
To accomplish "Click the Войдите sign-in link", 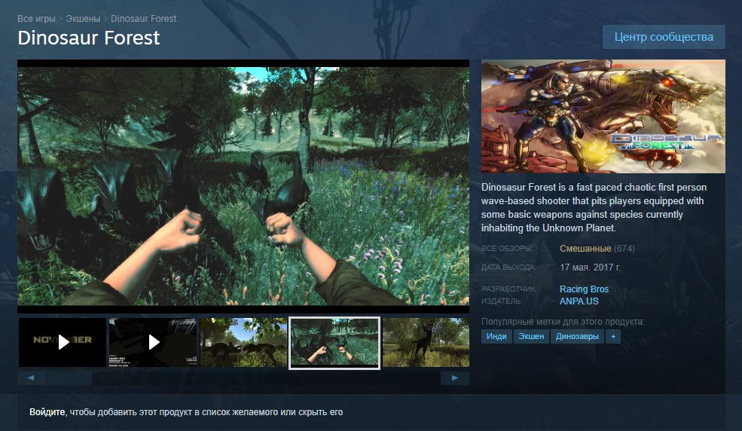I will tap(47, 412).
